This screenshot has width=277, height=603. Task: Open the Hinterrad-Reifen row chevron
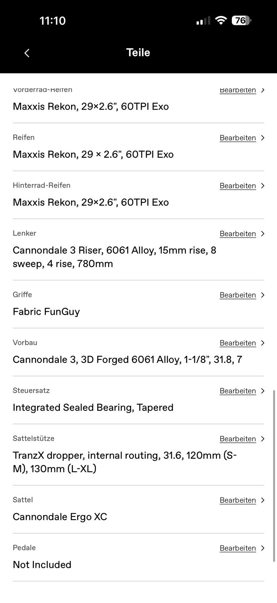(263, 186)
